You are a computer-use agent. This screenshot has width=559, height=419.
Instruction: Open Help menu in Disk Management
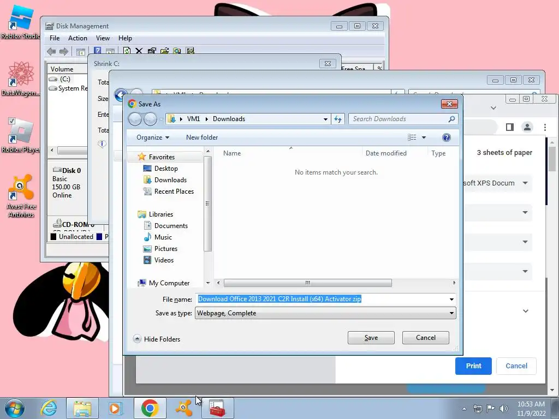[x=125, y=38]
